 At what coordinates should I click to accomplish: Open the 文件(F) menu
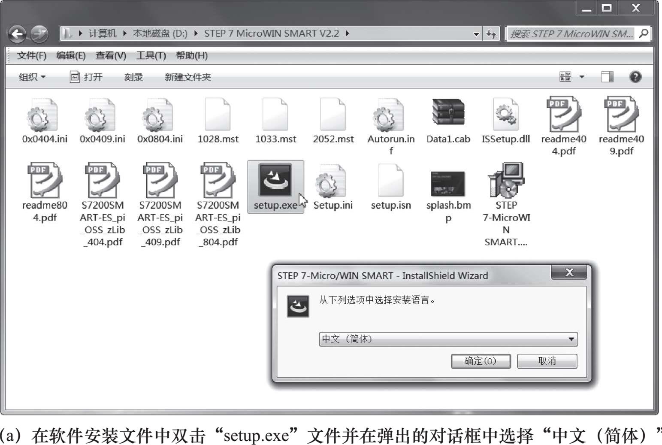[31, 56]
